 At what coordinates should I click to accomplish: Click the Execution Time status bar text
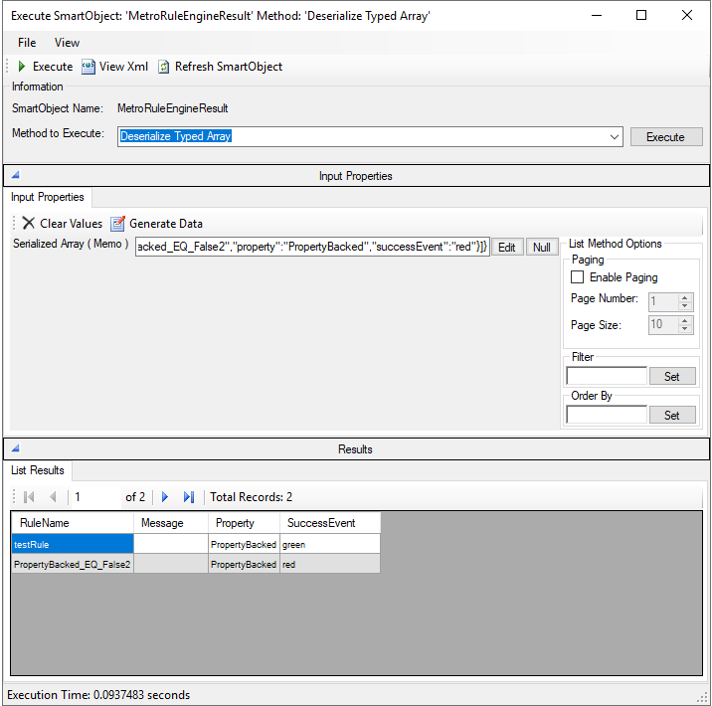click(98, 695)
